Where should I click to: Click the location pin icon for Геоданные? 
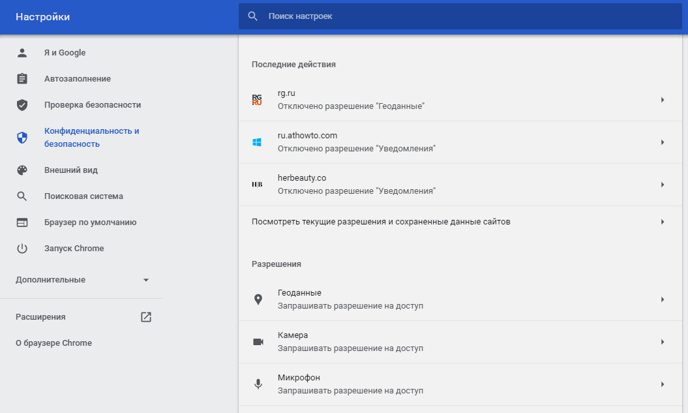coord(258,299)
